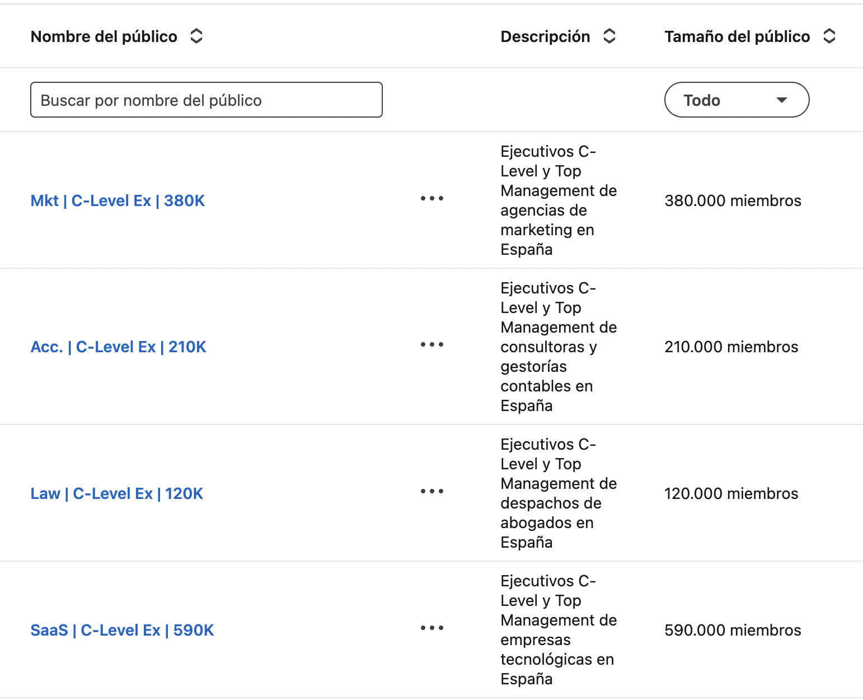Expand the arrow inside the Todo selector
The height and width of the screenshot is (700, 863).
tap(783, 101)
